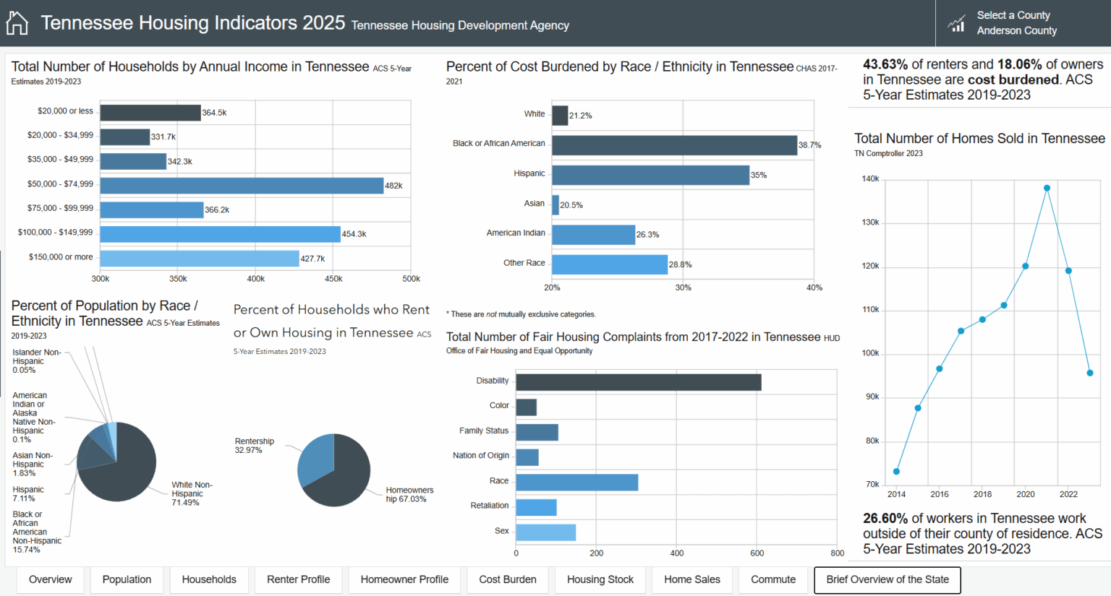Open the Anderson County selector dropdown

click(x=1016, y=30)
